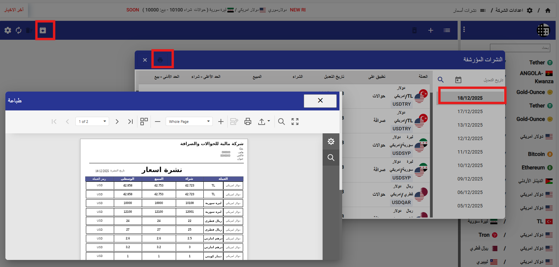559x267 pixels.
Task: Go to next page of the report
Action: (x=117, y=122)
